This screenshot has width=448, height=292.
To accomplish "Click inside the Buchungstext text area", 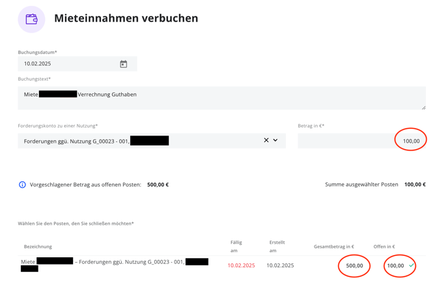I will (221, 98).
